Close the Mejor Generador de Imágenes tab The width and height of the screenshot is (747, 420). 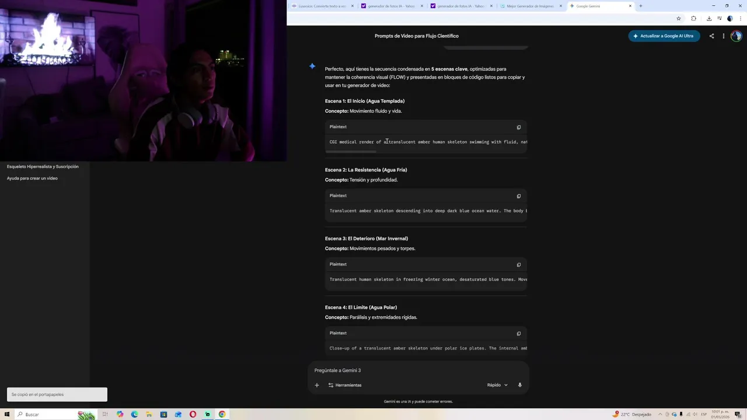(561, 6)
